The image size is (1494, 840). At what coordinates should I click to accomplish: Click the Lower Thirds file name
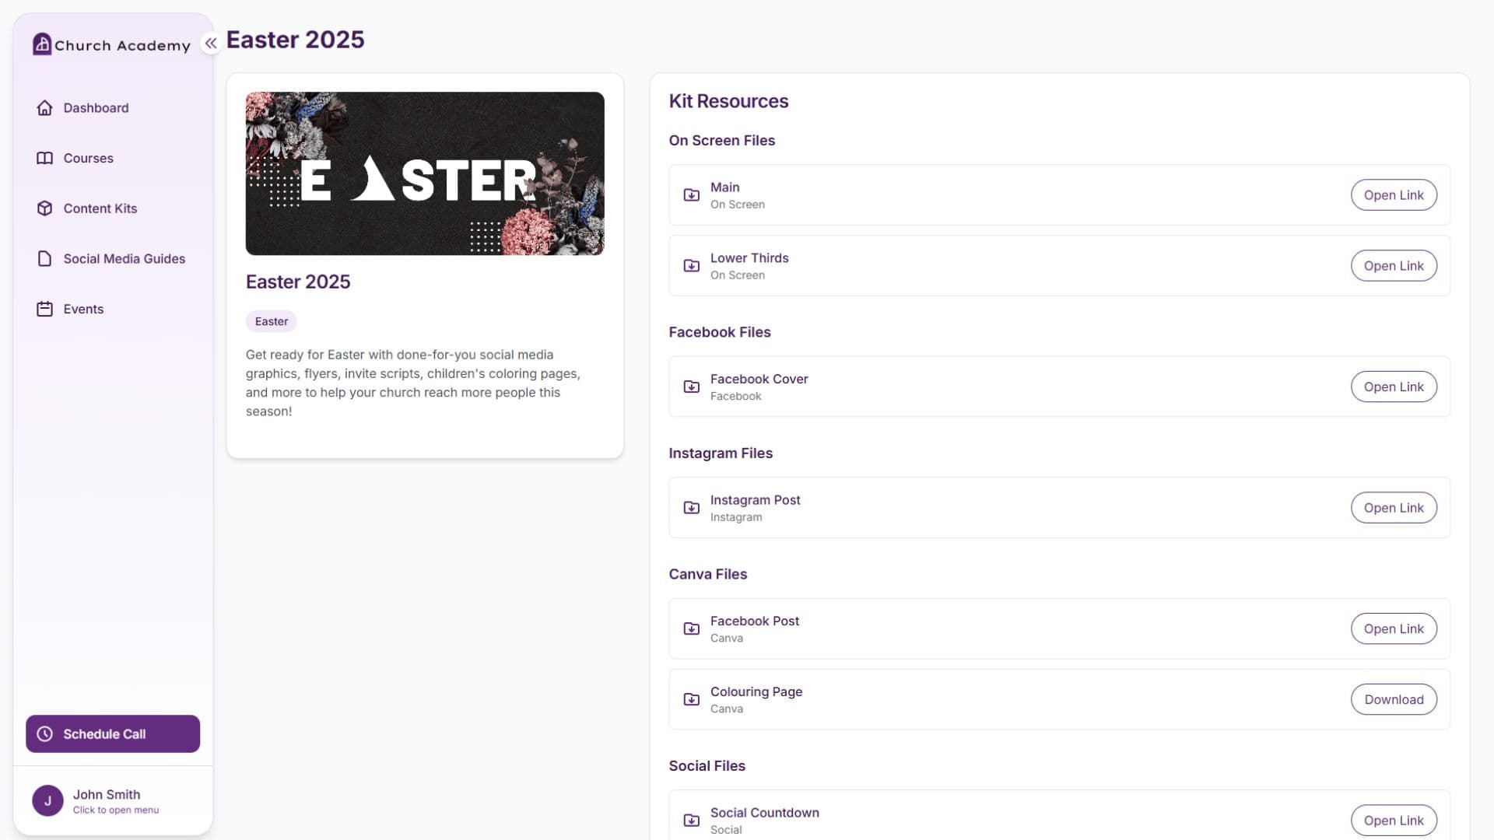(x=749, y=258)
